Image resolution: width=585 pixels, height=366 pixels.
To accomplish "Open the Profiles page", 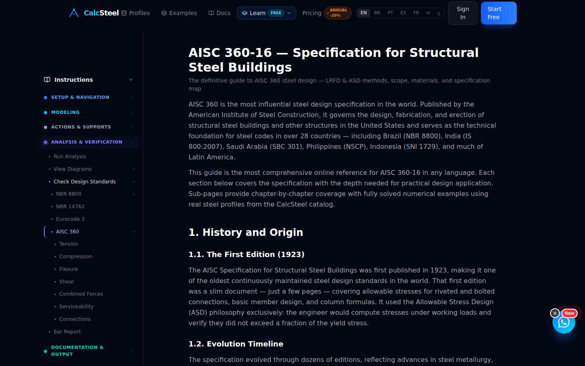I will click(135, 13).
